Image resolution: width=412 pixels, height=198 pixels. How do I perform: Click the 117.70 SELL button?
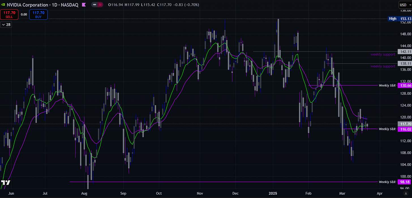click(9, 14)
